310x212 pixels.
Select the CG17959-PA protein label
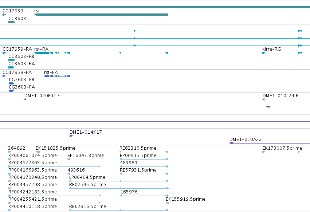tap(17, 72)
